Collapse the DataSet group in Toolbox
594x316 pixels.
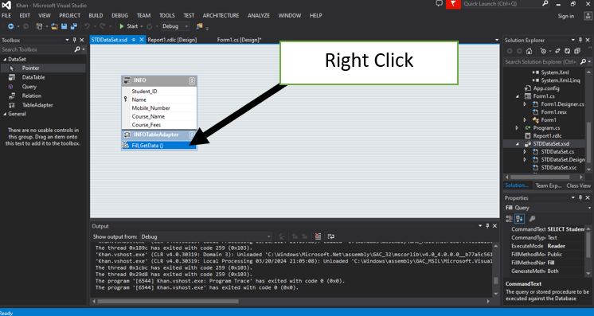pyautogui.click(x=5, y=59)
